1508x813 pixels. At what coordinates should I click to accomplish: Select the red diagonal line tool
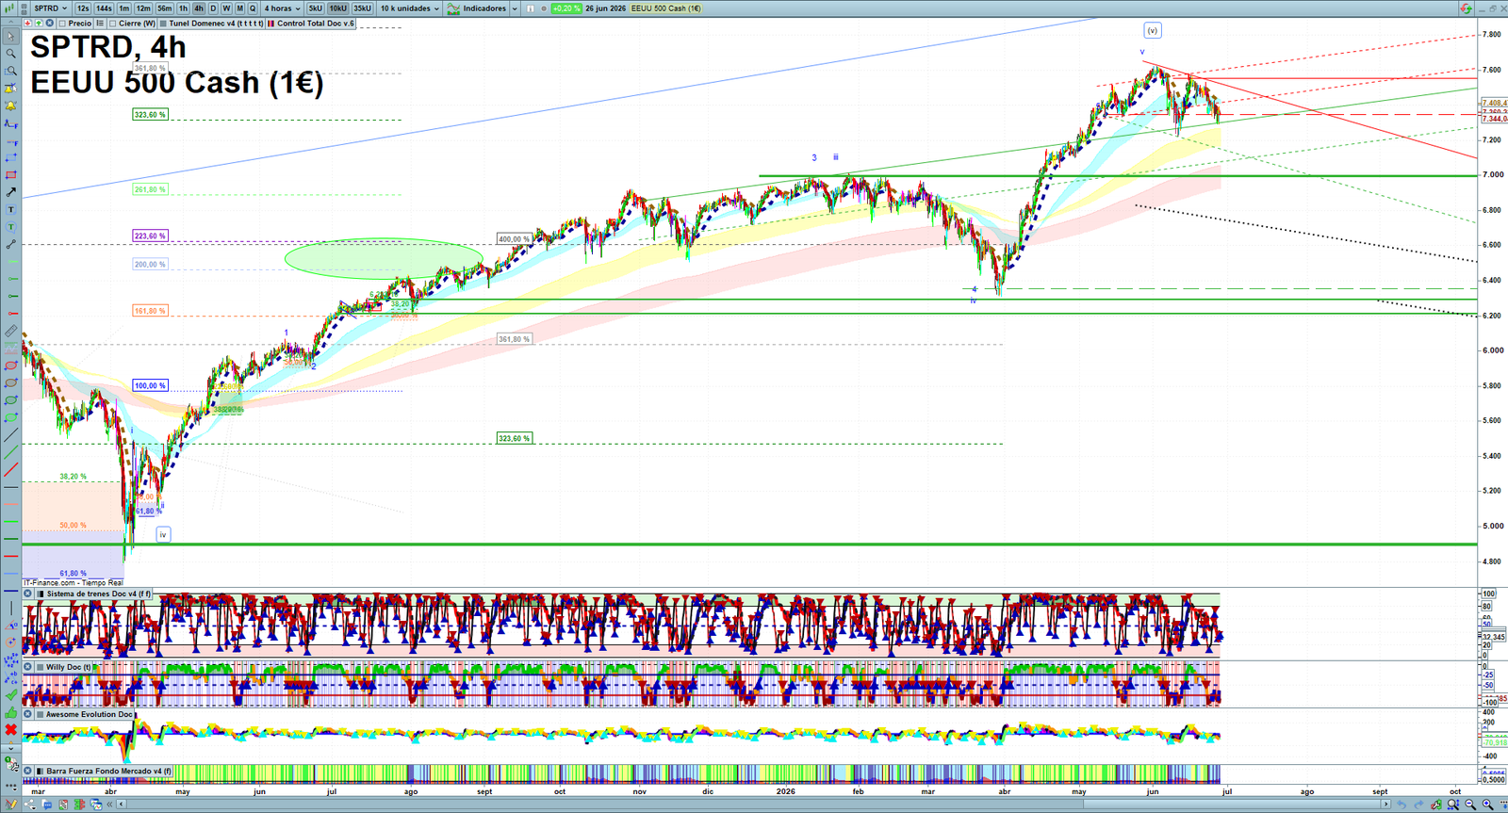11,468
